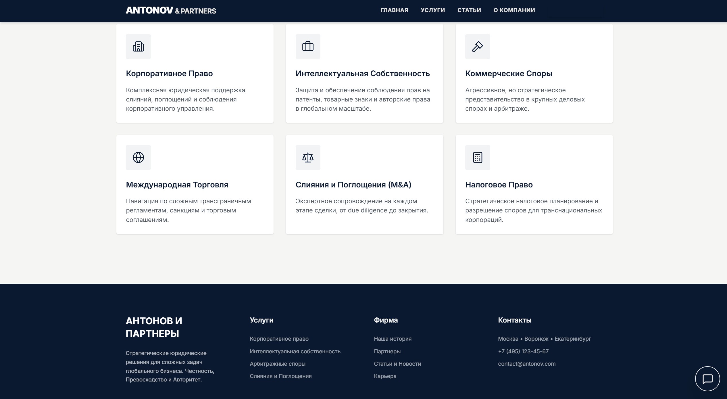Viewport: 727px width, 399px height.
Task: Open the chat bubble widget
Action: tap(707, 379)
